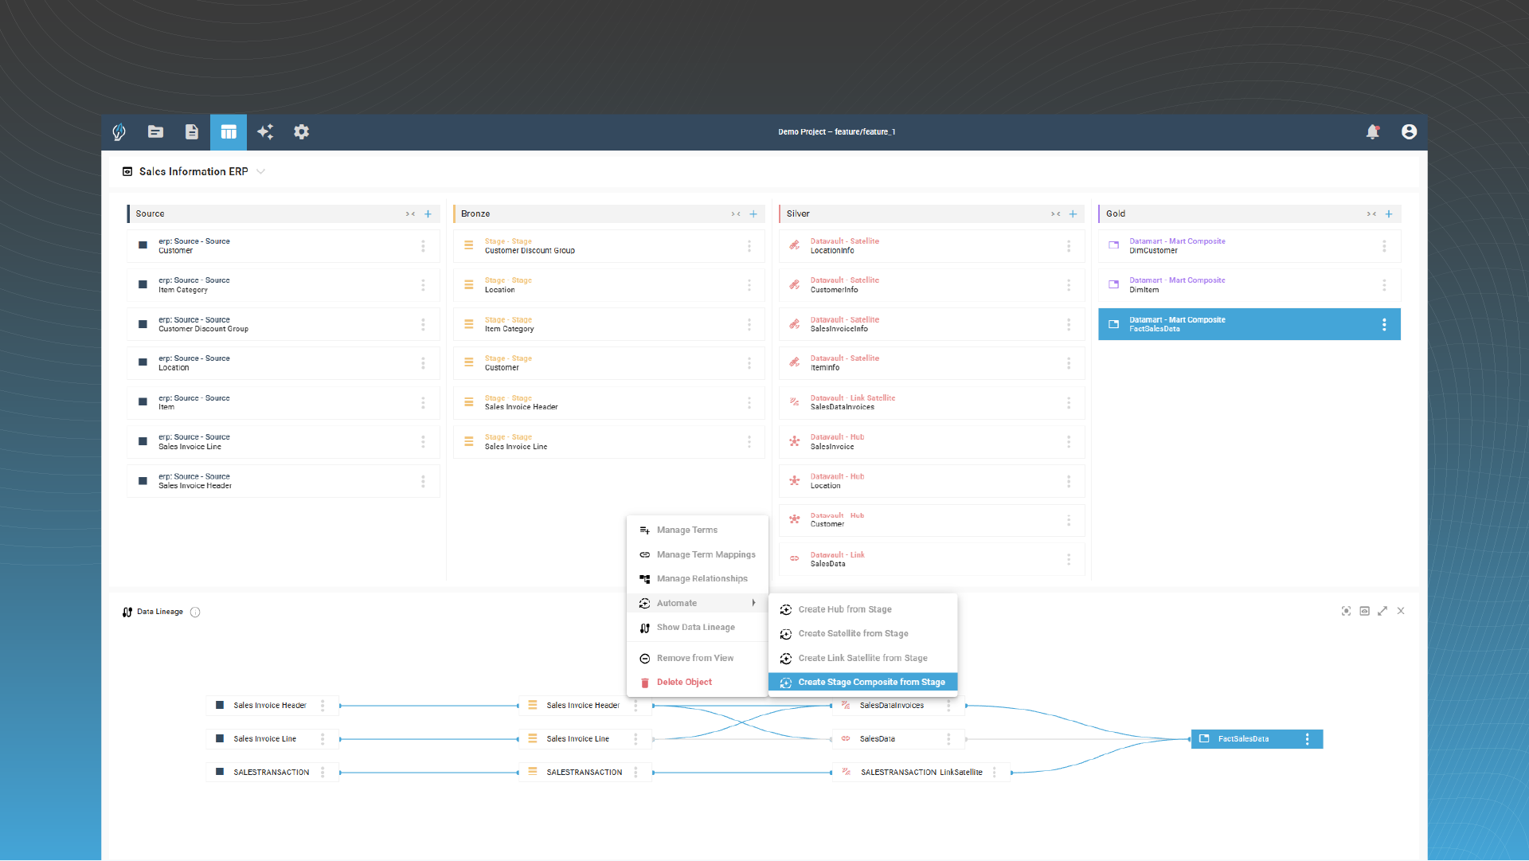The image size is (1529, 861).
Task: Collapse the Bronze column header arrows
Action: point(736,214)
